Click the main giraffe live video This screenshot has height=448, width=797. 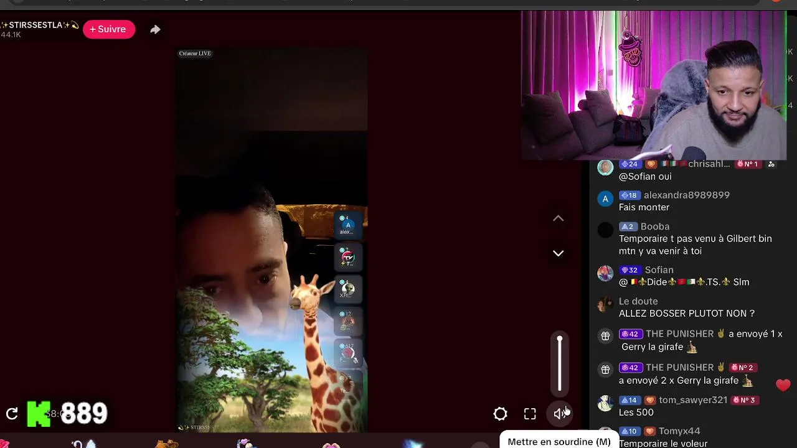pos(271,240)
